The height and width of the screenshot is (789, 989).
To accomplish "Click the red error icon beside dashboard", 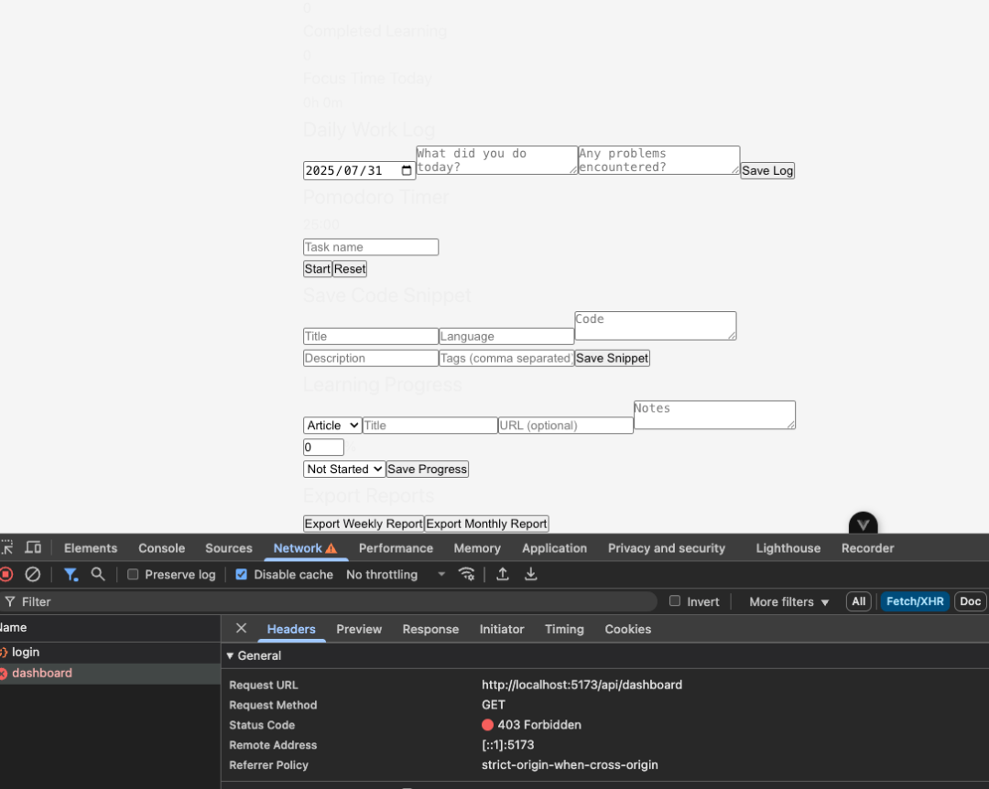I will [3, 674].
